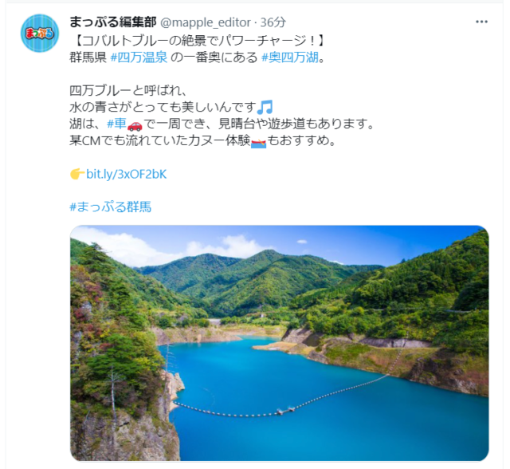Click the 四万ブルーと呼ばれ text line
The image size is (510, 469).
tap(128, 90)
